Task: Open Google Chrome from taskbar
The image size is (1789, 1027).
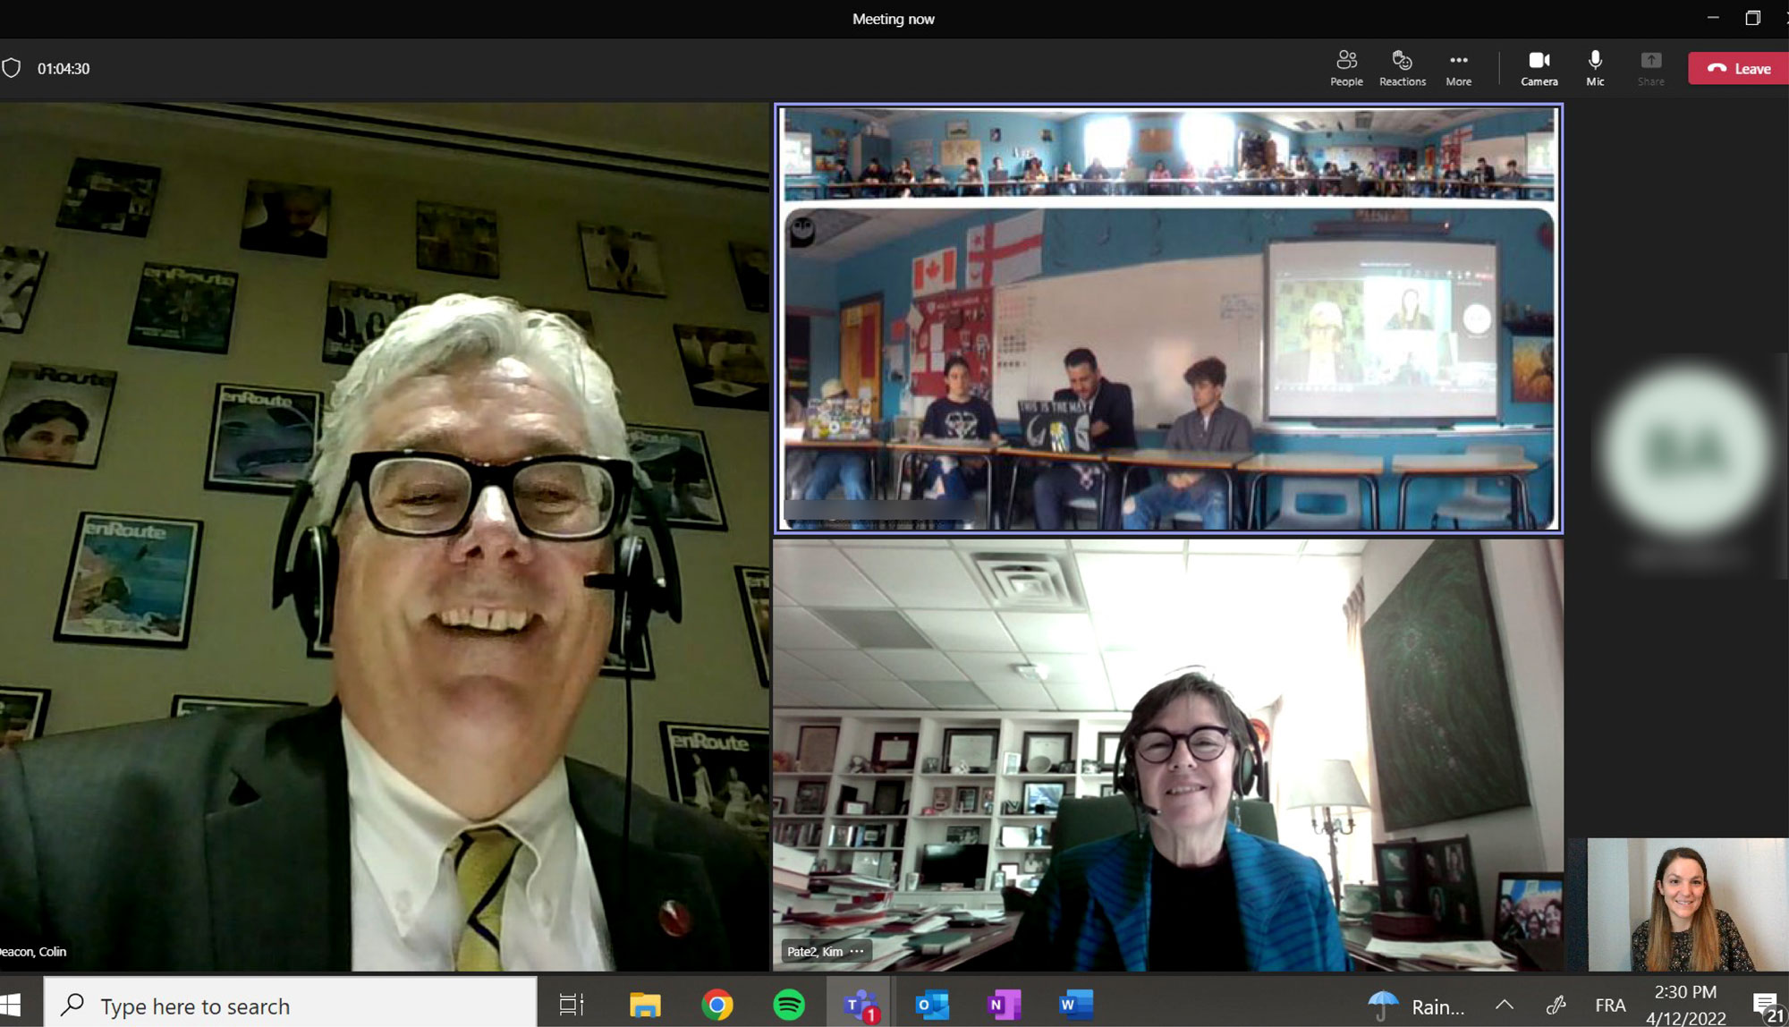Action: (x=716, y=1005)
